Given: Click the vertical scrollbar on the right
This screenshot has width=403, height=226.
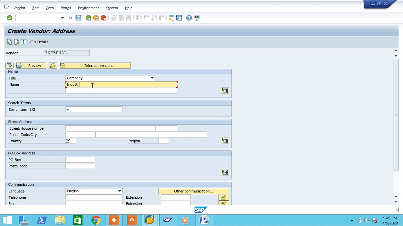Looking at the screenshot, I should [x=396, y=115].
